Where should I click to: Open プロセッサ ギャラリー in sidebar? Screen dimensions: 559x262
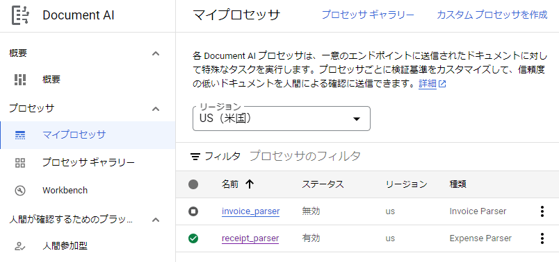[x=88, y=163]
